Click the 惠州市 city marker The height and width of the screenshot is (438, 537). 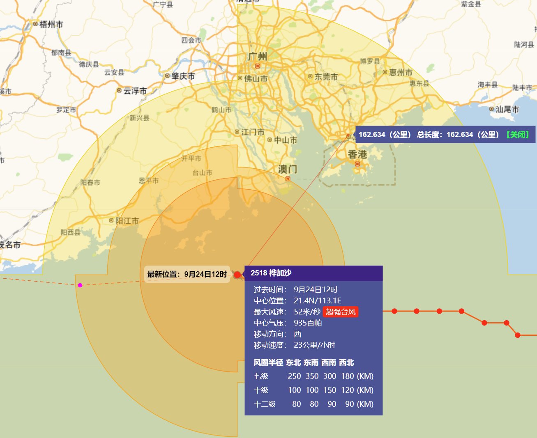tap(385, 72)
